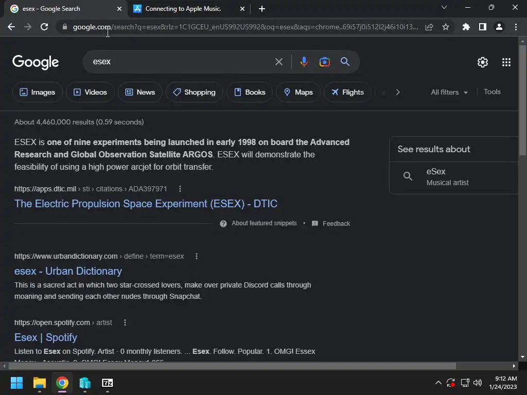Click the horizontal page scrollbar thumb
The width and height of the screenshot is (527, 395).
232,366
